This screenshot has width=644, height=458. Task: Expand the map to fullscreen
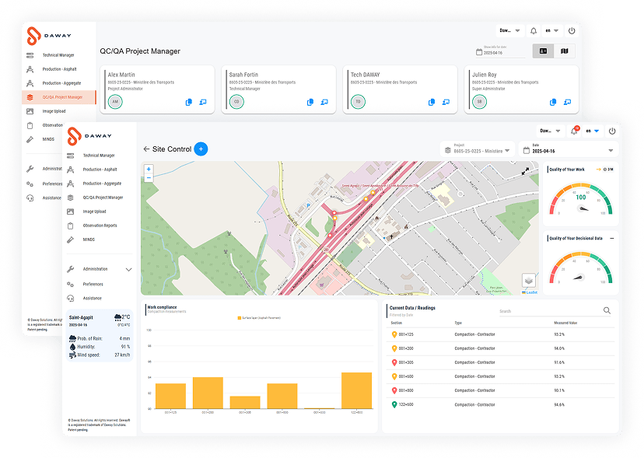point(525,171)
